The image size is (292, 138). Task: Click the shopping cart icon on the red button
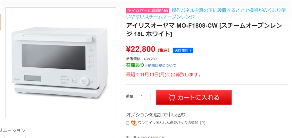coord(172,98)
